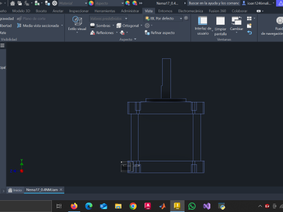Open the Colaborar ribbon tab
This screenshot has height=212, width=283.
(x=239, y=11)
